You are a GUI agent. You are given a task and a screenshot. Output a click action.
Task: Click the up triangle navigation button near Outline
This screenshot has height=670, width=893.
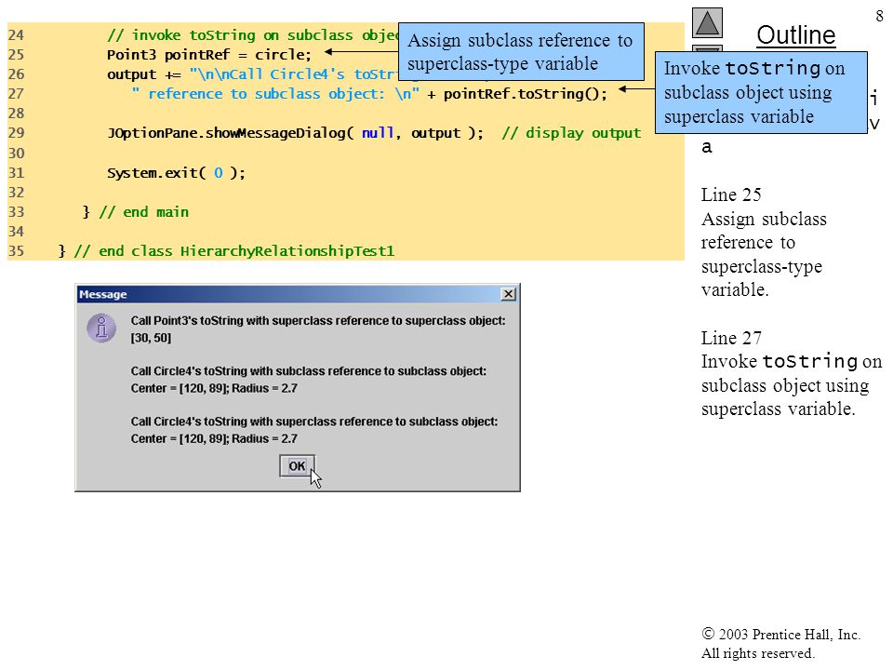(707, 22)
